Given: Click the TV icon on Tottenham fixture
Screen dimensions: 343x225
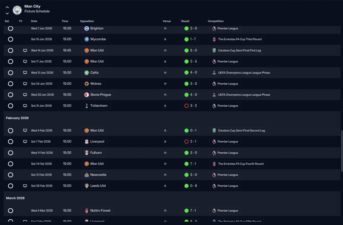Looking at the screenshot, I should pos(25,106).
